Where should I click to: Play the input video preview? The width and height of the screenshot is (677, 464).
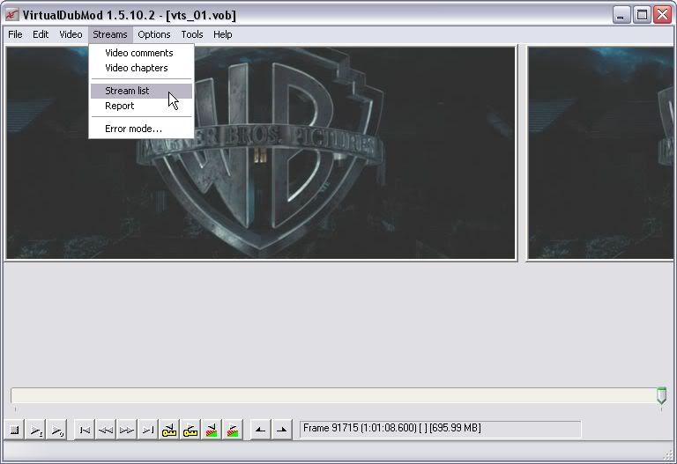(x=36, y=430)
